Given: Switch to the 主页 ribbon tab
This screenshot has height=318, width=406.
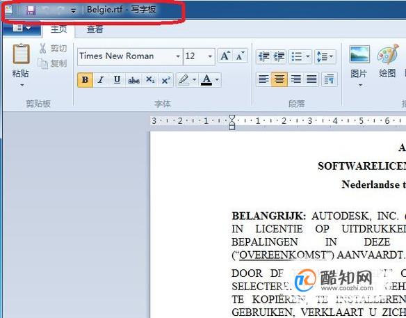Looking at the screenshot, I should [x=58, y=29].
